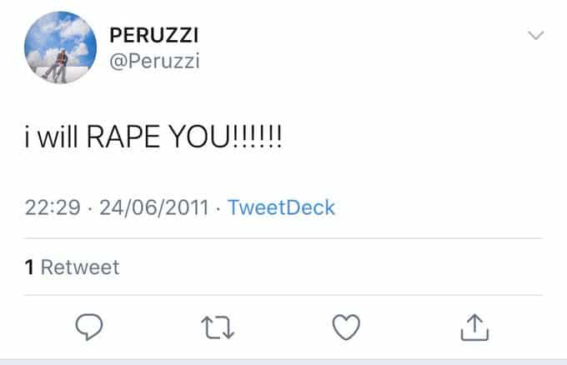Viewport: 567px width, 365px height.
Task: Click the 22:29 timestamp
Action: point(50,207)
